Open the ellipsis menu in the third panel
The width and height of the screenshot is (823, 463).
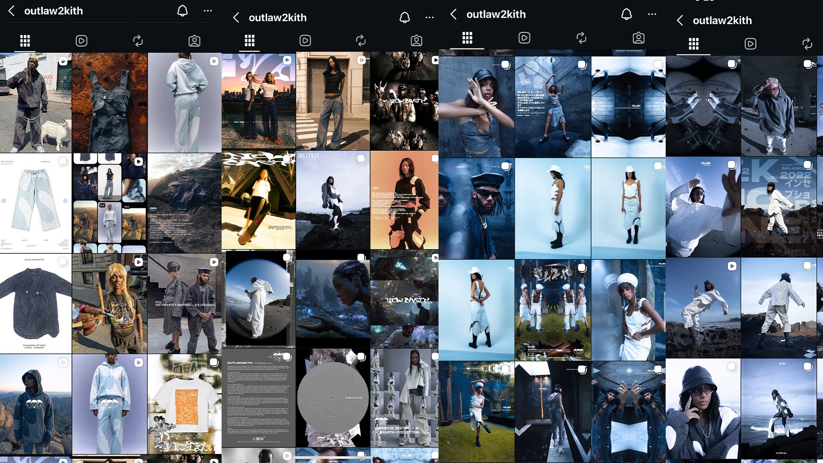tap(652, 14)
